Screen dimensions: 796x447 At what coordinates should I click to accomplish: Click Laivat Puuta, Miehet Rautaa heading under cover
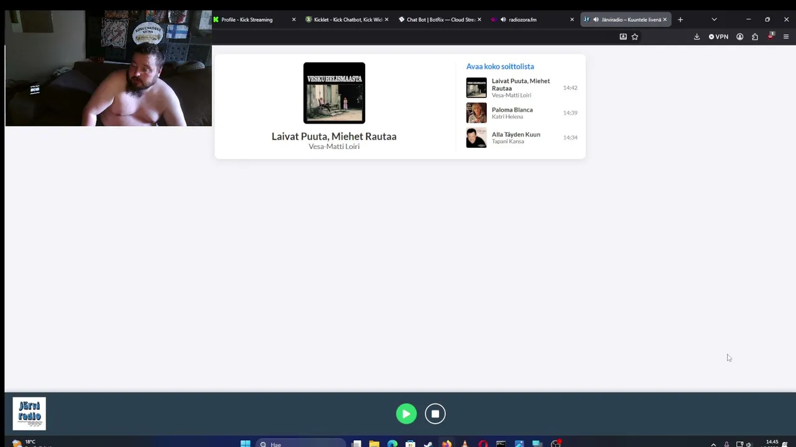(x=334, y=136)
